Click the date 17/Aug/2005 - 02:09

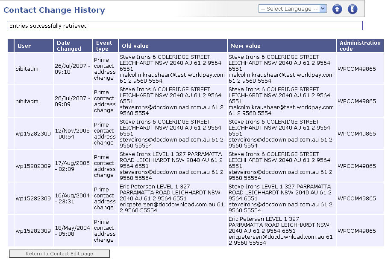(x=73, y=166)
